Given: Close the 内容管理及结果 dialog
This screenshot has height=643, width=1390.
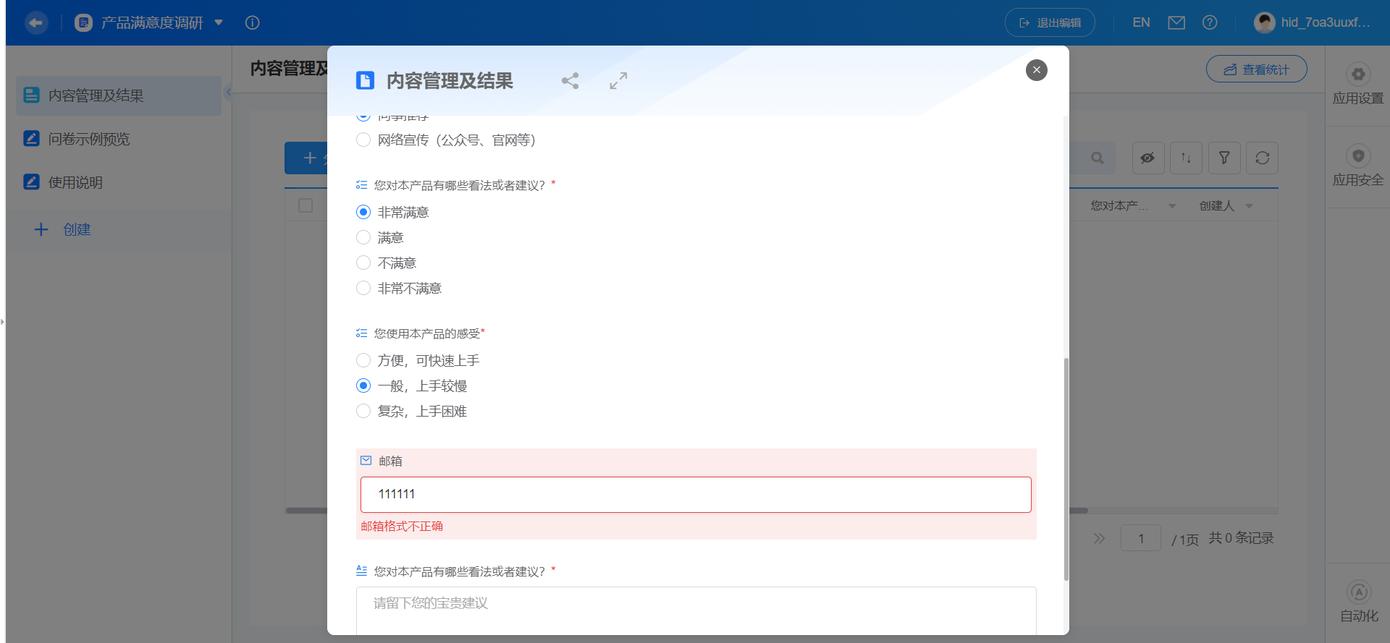Looking at the screenshot, I should coord(1036,69).
